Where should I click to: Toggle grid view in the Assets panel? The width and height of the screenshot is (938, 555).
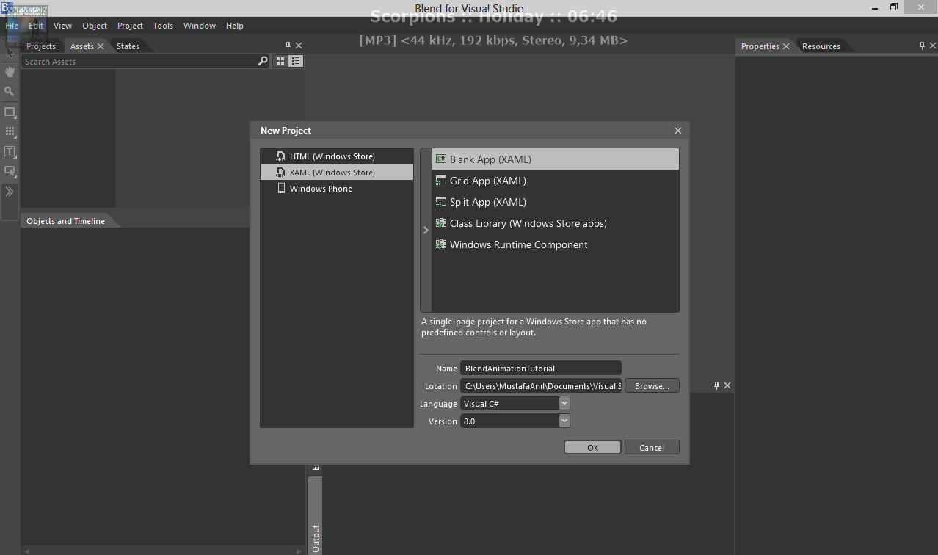click(x=280, y=61)
